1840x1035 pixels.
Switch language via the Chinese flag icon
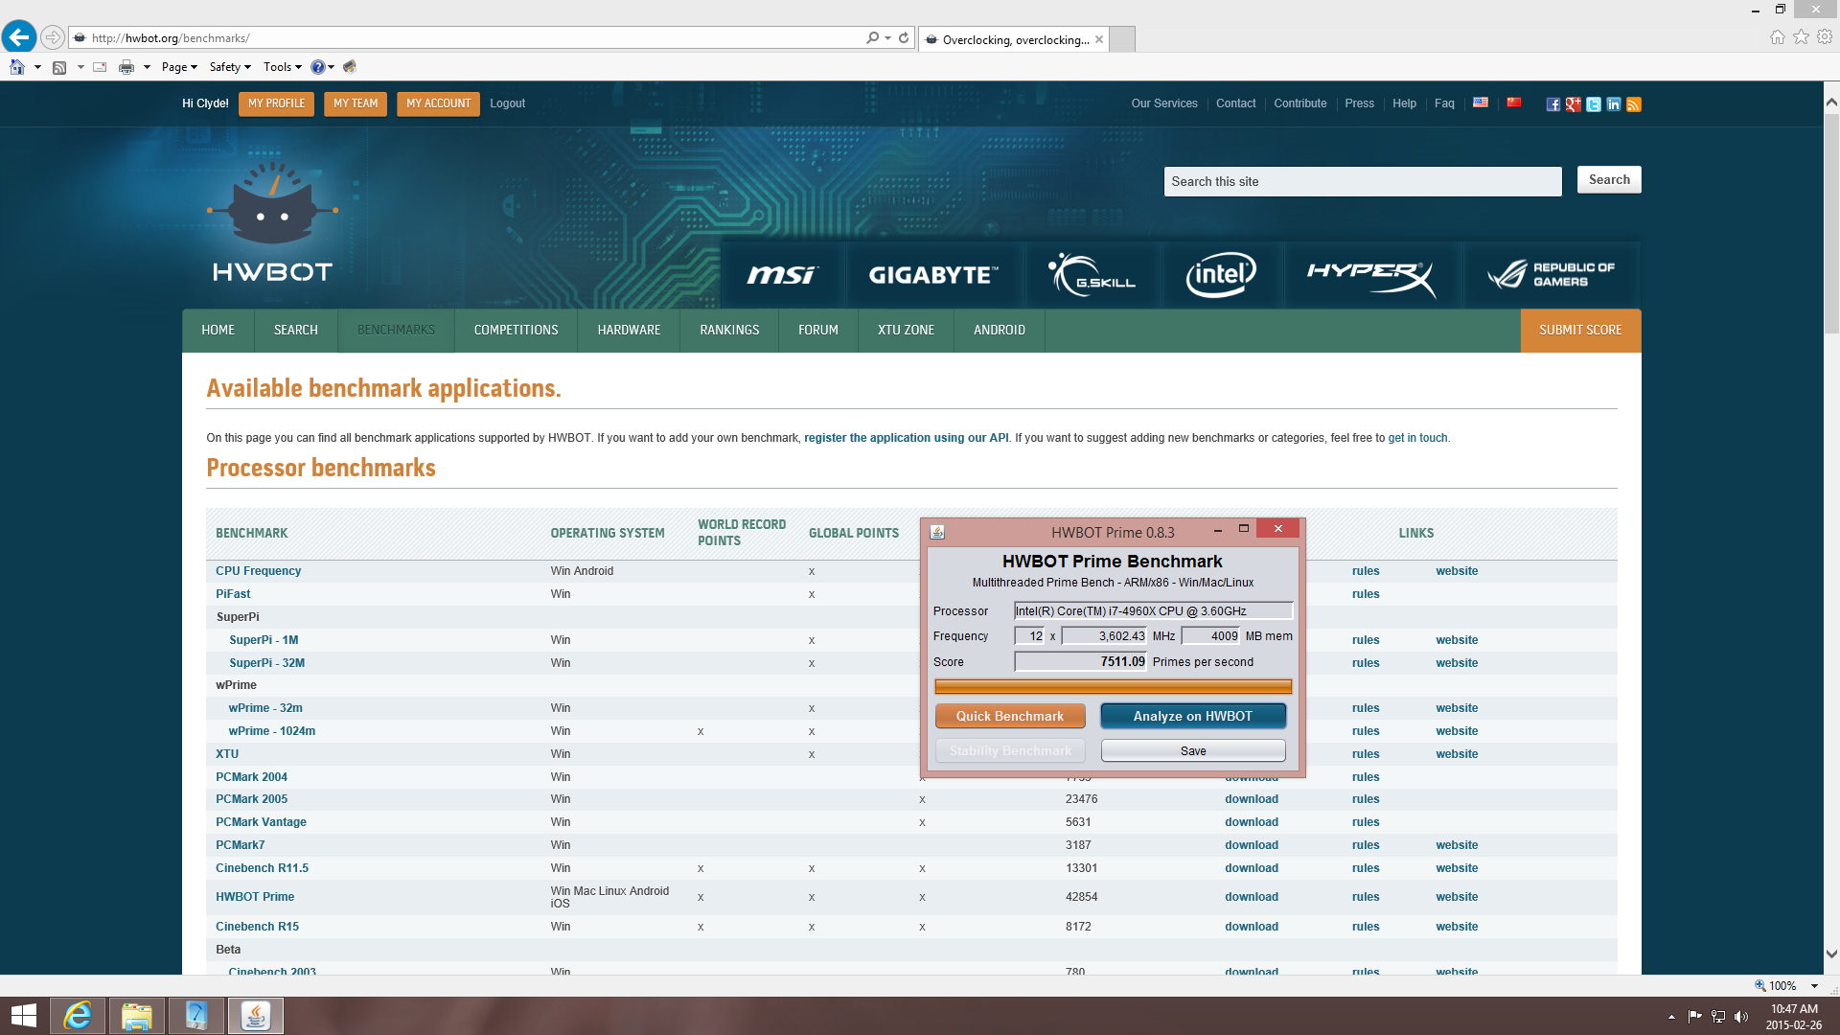point(1514,102)
